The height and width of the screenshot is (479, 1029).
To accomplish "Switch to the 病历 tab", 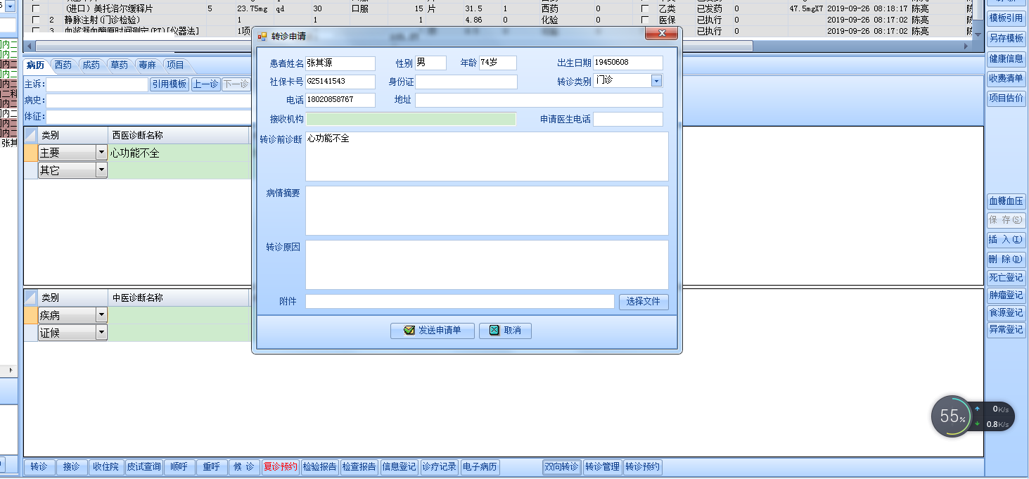I will [x=35, y=65].
